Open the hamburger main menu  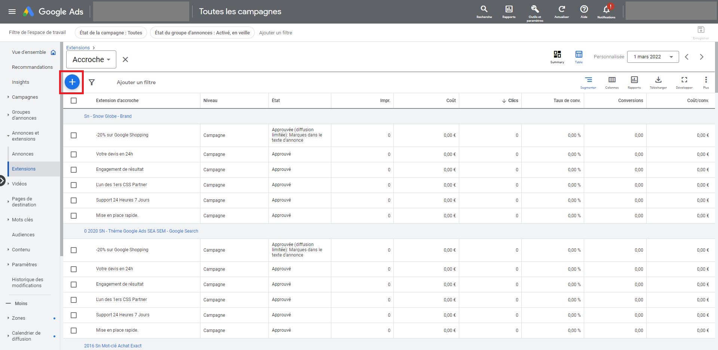click(12, 12)
